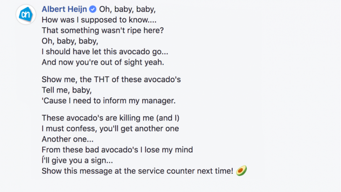Click the word "THT" in the comment
This screenshot has width=341, height=192.
[x=102, y=79]
